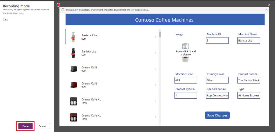Viewport: 275px width, 132px height.
Task: Select the red Crema Café machine thumbnail
Action: (73, 85)
